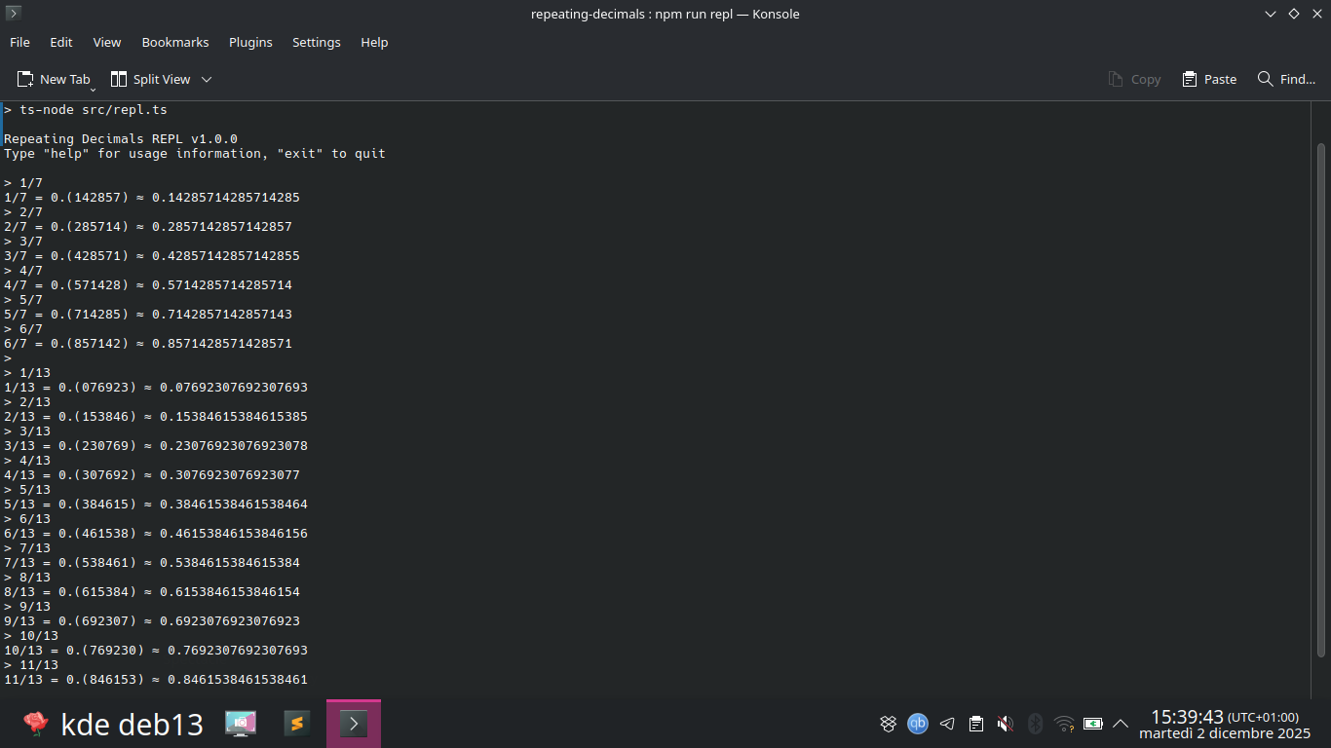Open the File menu
Image resolution: width=1331 pixels, height=748 pixels.
click(19, 42)
